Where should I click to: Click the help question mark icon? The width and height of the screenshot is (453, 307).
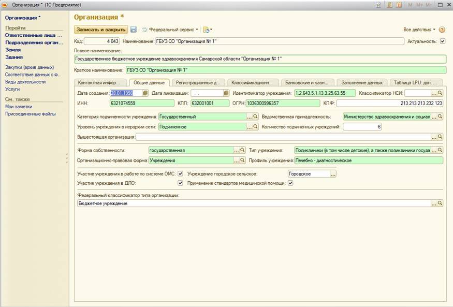click(x=442, y=30)
